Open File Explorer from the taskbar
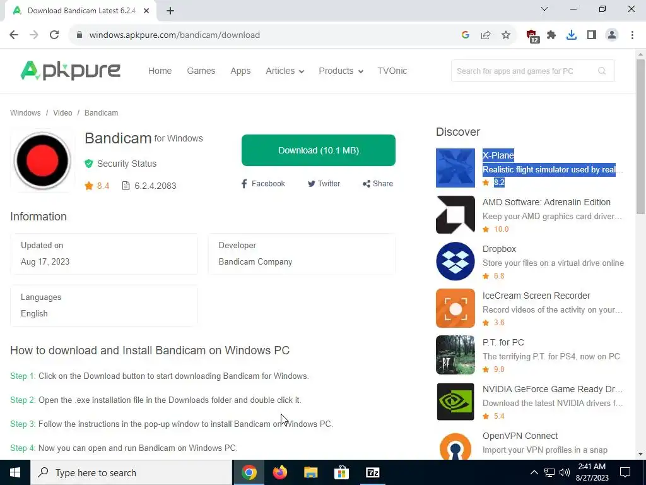 [x=310, y=472]
